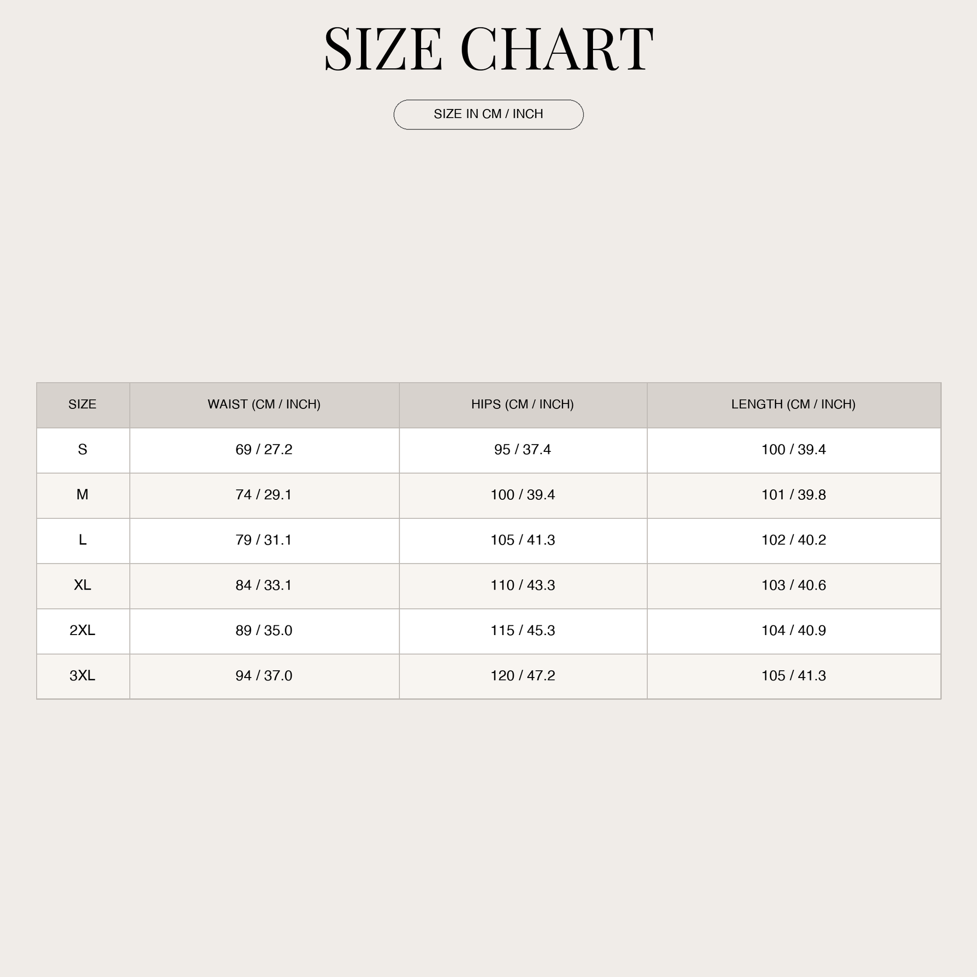
Task: Click the L size row label
Action: [x=83, y=541]
